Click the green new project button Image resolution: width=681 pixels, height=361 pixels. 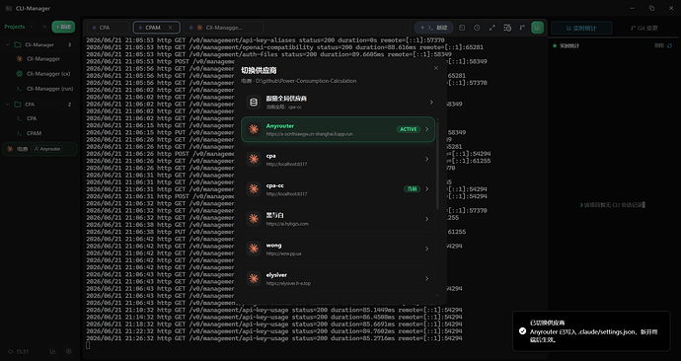click(x=63, y=27)
